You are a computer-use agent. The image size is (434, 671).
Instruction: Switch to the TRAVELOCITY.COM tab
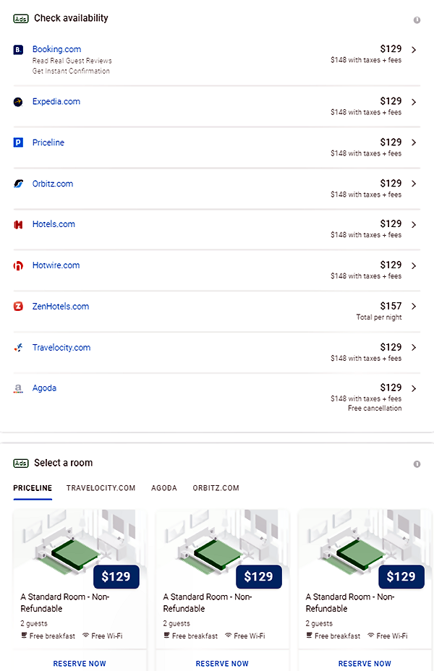[x=101, y=488]
